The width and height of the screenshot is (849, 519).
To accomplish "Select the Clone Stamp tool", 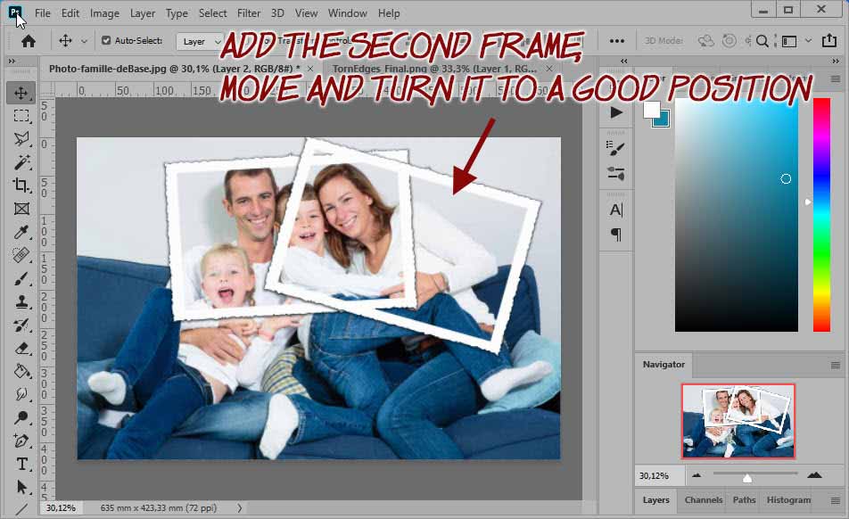I will pyautogui.click(x=21, y=301).
